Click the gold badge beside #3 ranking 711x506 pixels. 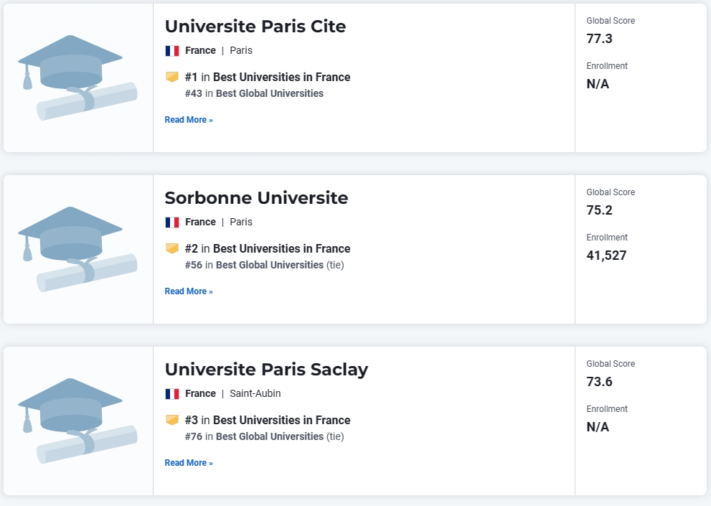[172, 420]
